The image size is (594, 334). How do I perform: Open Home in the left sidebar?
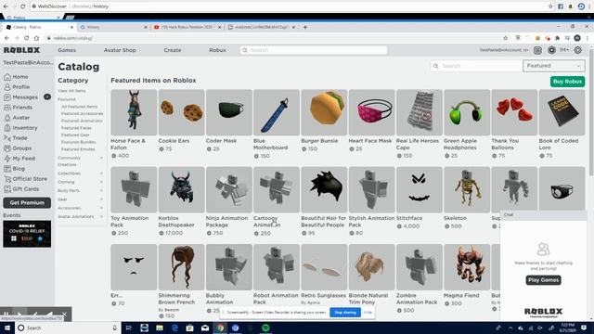(16, 77)
